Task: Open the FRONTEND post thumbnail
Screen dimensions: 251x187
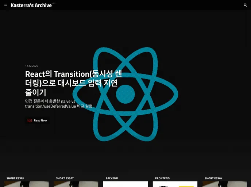Action: click(175, 184)
